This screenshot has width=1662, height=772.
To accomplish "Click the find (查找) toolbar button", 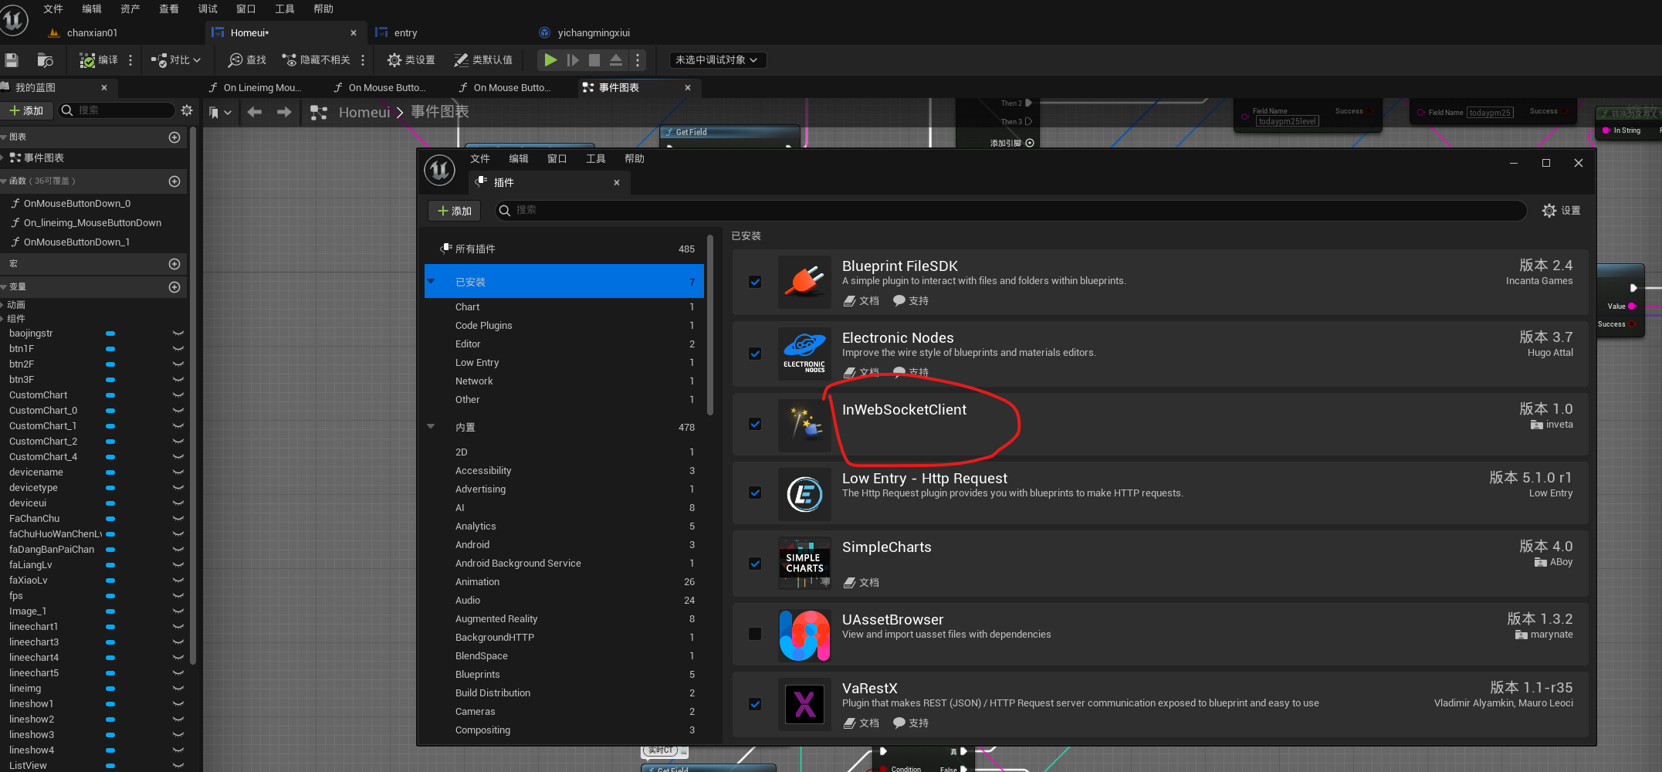I will click(x=247, y=60).
